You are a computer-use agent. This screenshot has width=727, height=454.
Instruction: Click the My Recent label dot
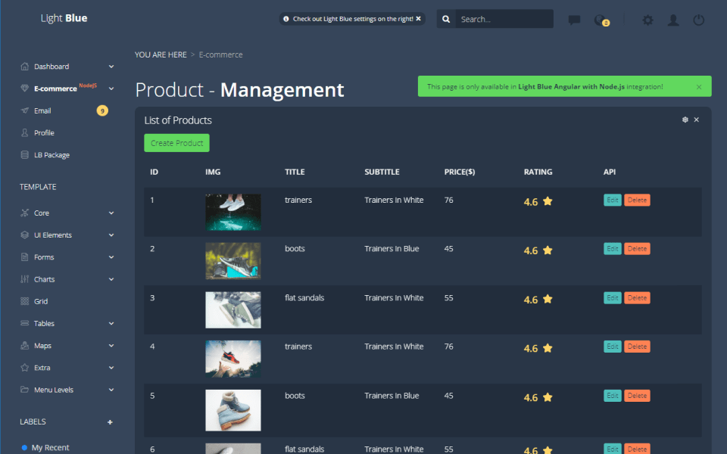(24, 448)
